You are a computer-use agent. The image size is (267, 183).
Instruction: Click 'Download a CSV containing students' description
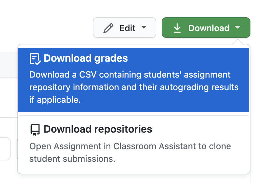[x=134, y=87]
